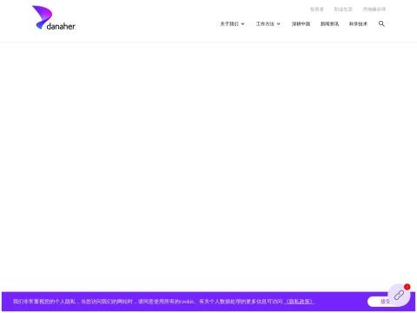Open the floating chain-link widget
The image size is (417, 313).
click(399, 295)
